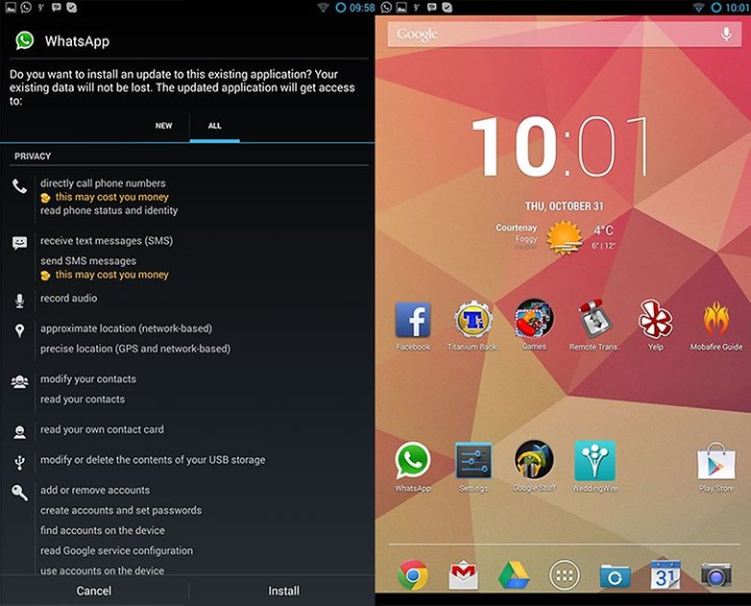Tap the THU, OCTOBER 31 date
This screenshot has height=606, width=751.
coord(564,206)
